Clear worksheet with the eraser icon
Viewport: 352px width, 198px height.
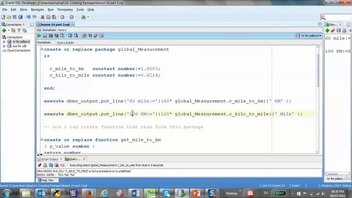click(x=96, y=36)
